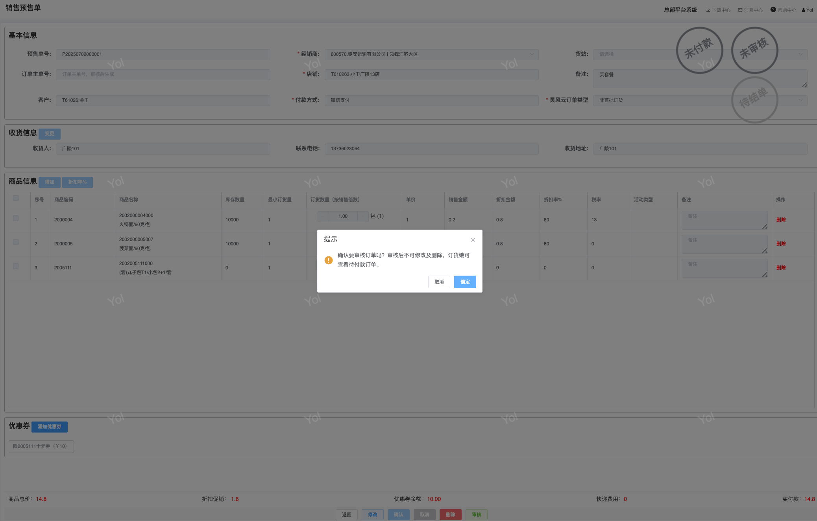This screenshot has width=817, height=521.
Task: Click the Yol user profile icon
Action: 804,10
